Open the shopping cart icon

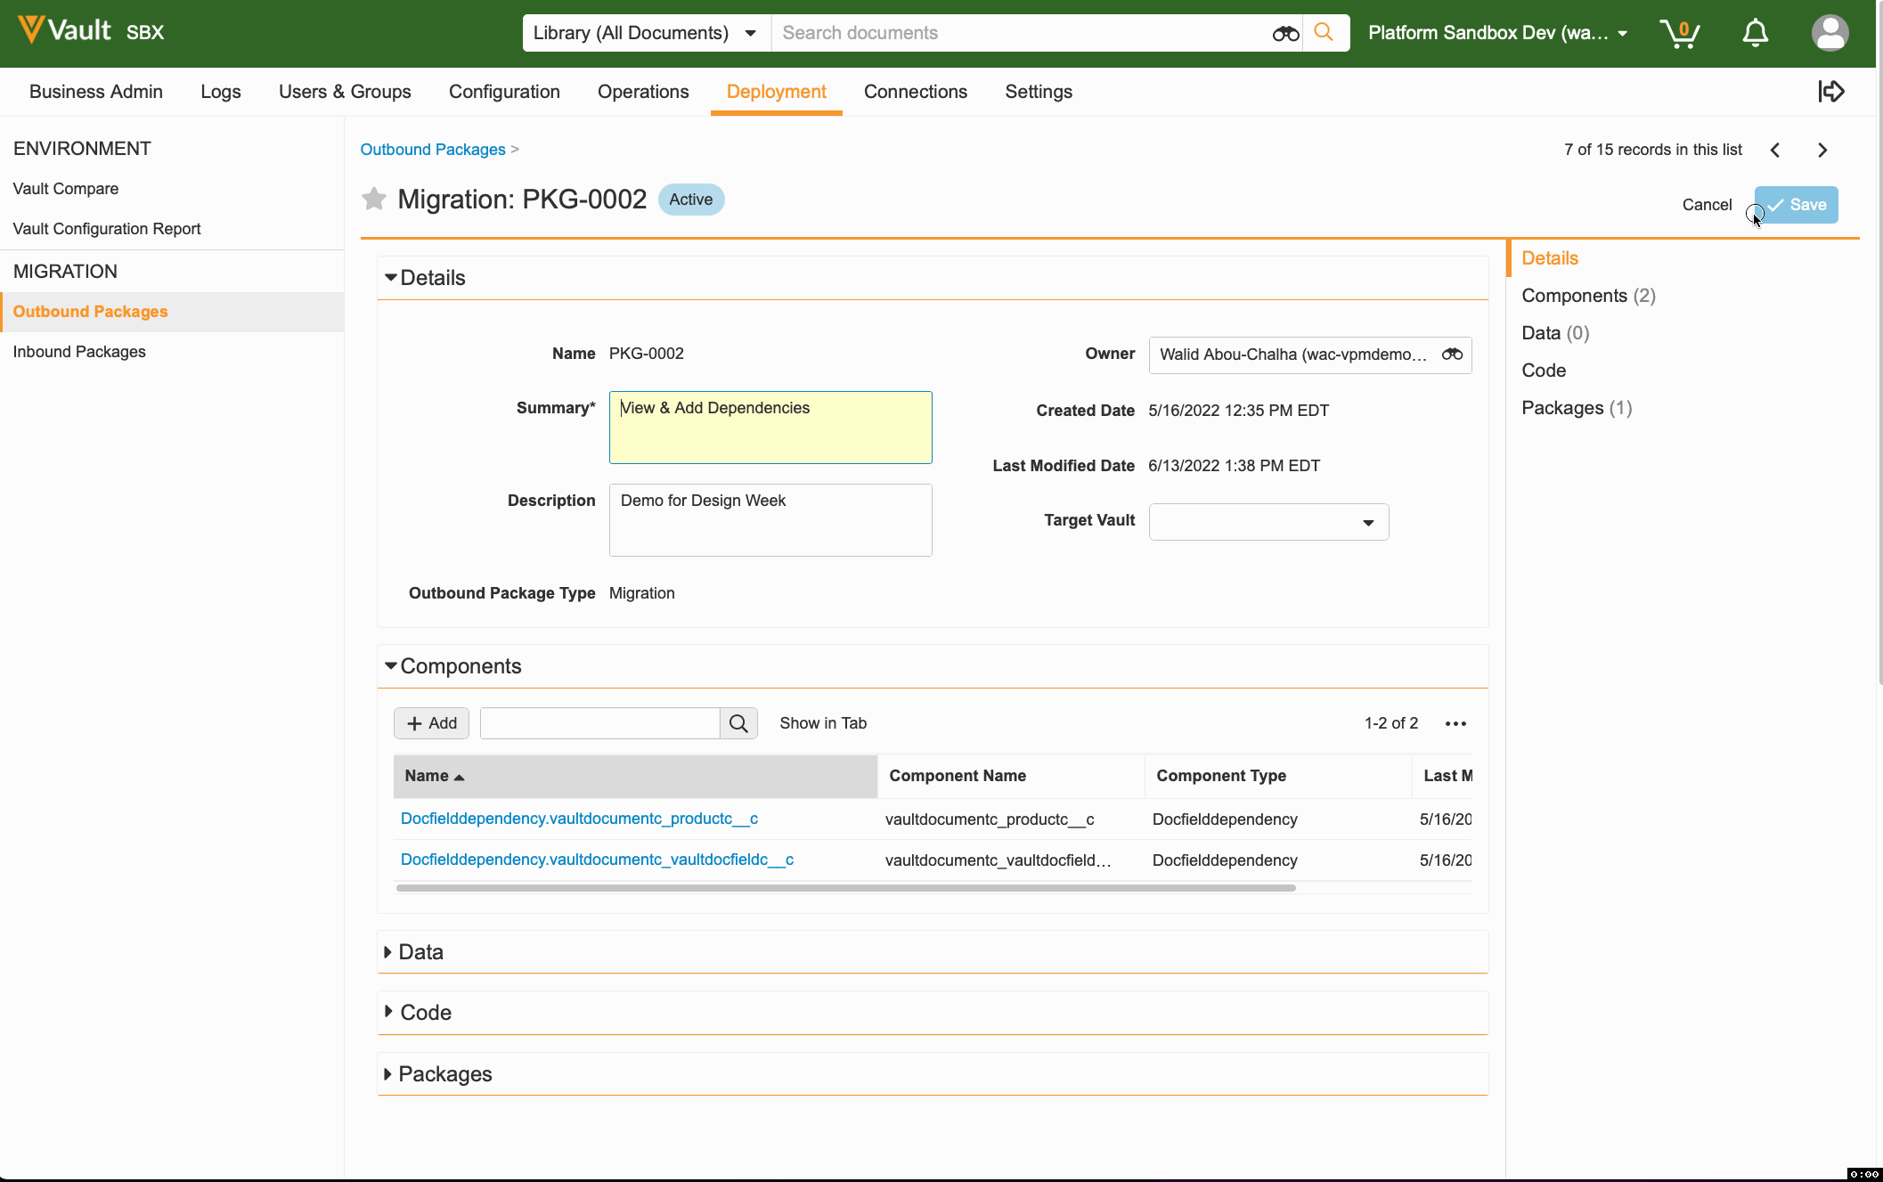pos(1679,33)
